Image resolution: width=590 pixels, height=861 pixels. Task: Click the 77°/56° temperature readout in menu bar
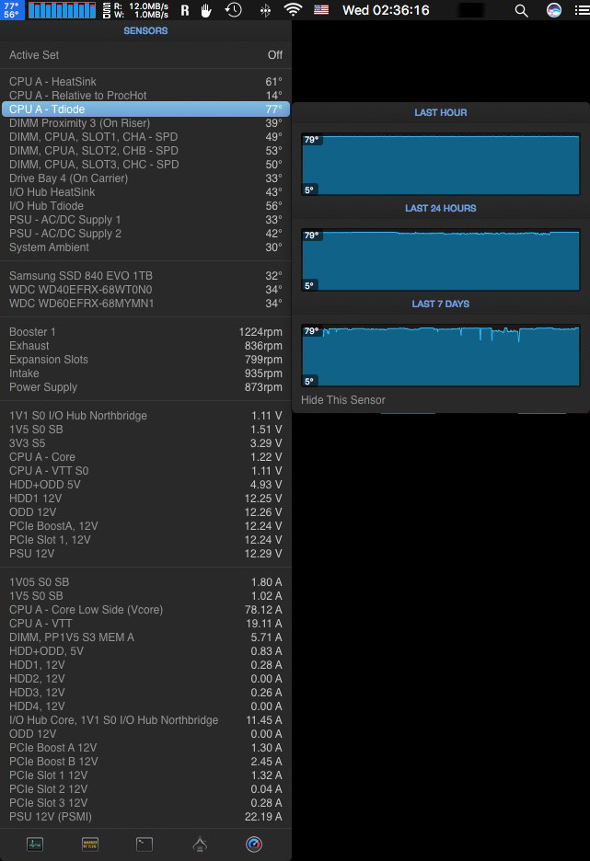pos(11,10)
